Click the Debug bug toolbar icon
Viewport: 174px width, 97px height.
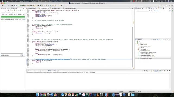(x=17, y=5)
